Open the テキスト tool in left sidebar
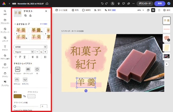 pyautogui.click(x=5, y=48)
